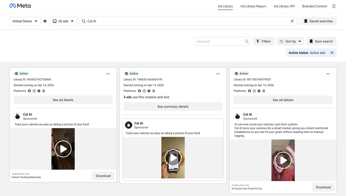See ad details for ad 965433192736864

point(63,100)
